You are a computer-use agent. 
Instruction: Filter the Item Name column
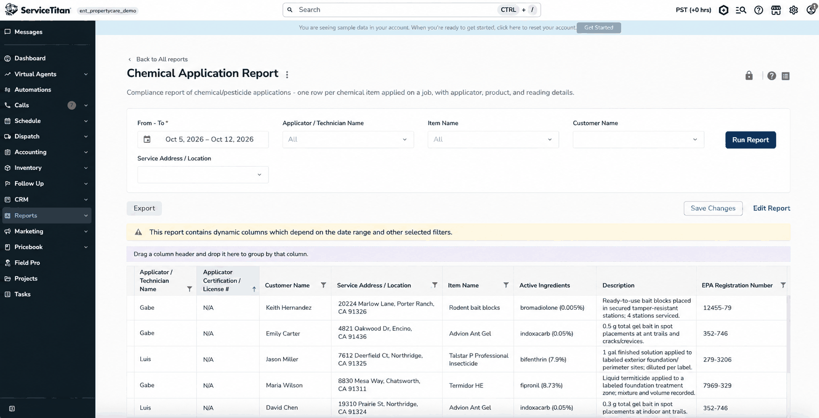click(506, 285)
